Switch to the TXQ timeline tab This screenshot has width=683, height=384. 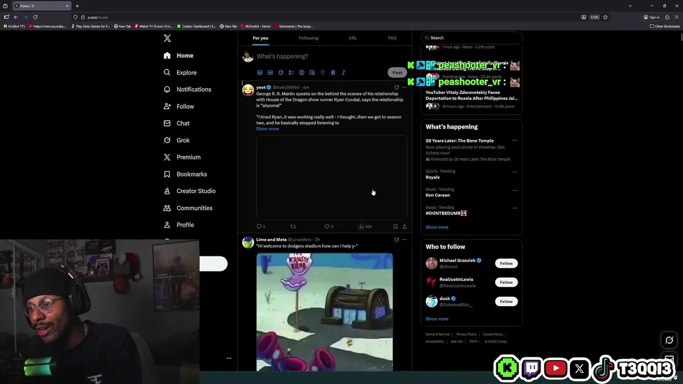tap(392, 38)
